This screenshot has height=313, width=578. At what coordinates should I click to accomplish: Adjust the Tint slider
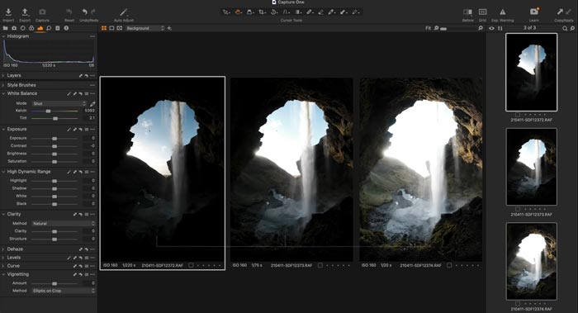point(54,118)
